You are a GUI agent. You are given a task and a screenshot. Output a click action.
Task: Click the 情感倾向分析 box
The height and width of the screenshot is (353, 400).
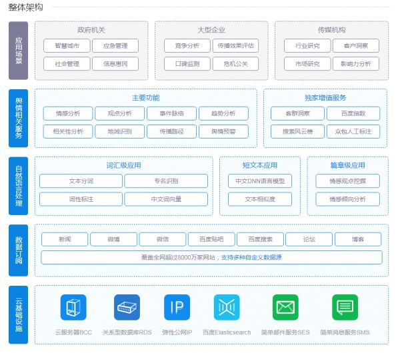coord(347,199)
